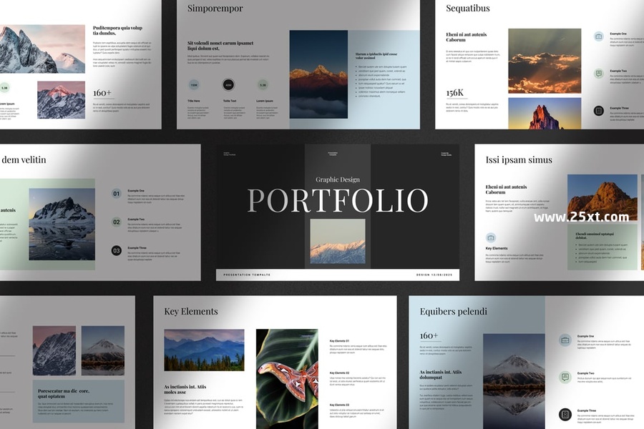
Task: Select the dem velitin slide heading
Action: coord(24,159)
